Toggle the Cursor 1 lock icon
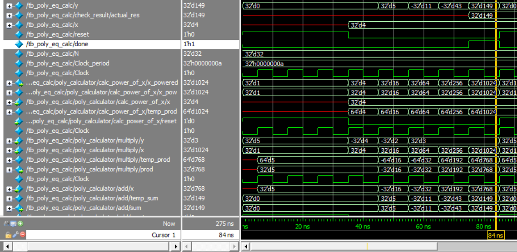Viewport: 517px width, 252px height. click(x=9, y=235)
